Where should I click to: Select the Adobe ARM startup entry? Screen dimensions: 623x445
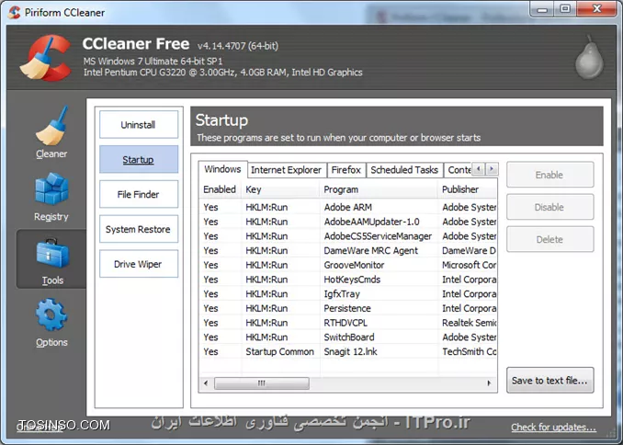click(x=347, y=207)
